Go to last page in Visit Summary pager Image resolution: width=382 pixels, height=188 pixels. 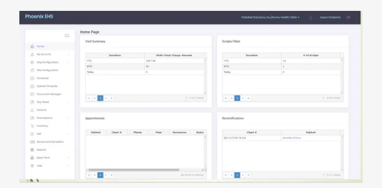(x=112, y=98)
